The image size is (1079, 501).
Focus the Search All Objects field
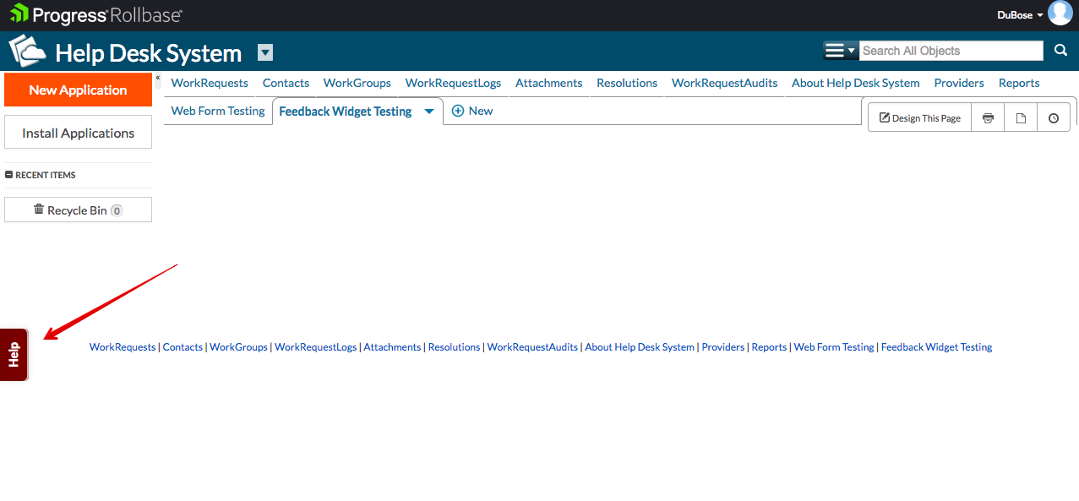[951, 51]
